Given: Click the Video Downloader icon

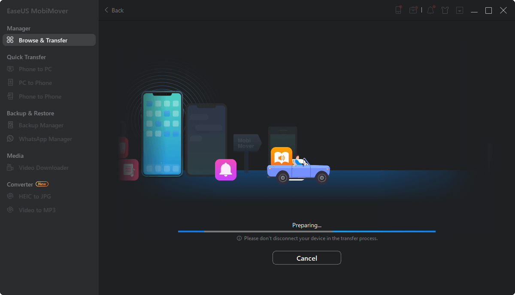Looking at the screenshot, I should [x=10, y=168].
